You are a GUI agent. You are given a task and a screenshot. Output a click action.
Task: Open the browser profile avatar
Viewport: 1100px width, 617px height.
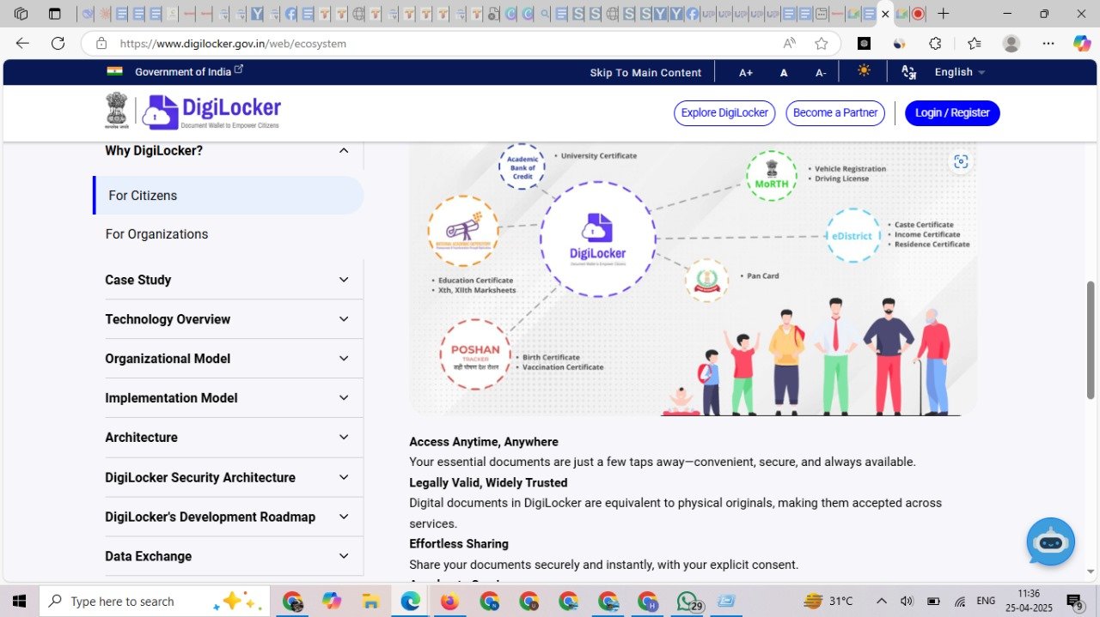tap(1011, 43)
